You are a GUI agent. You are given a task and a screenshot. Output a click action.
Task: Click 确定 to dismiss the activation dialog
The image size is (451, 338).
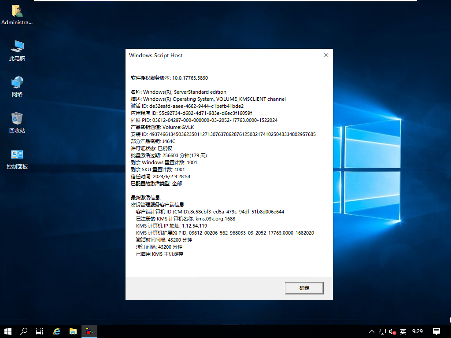pyautogui.click(x=304, y=288)
